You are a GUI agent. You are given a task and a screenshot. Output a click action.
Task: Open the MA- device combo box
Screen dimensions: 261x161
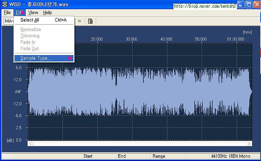9,21
